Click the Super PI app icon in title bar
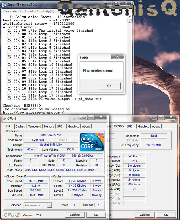This screenshot has height=220, width=180. (4, 4)
